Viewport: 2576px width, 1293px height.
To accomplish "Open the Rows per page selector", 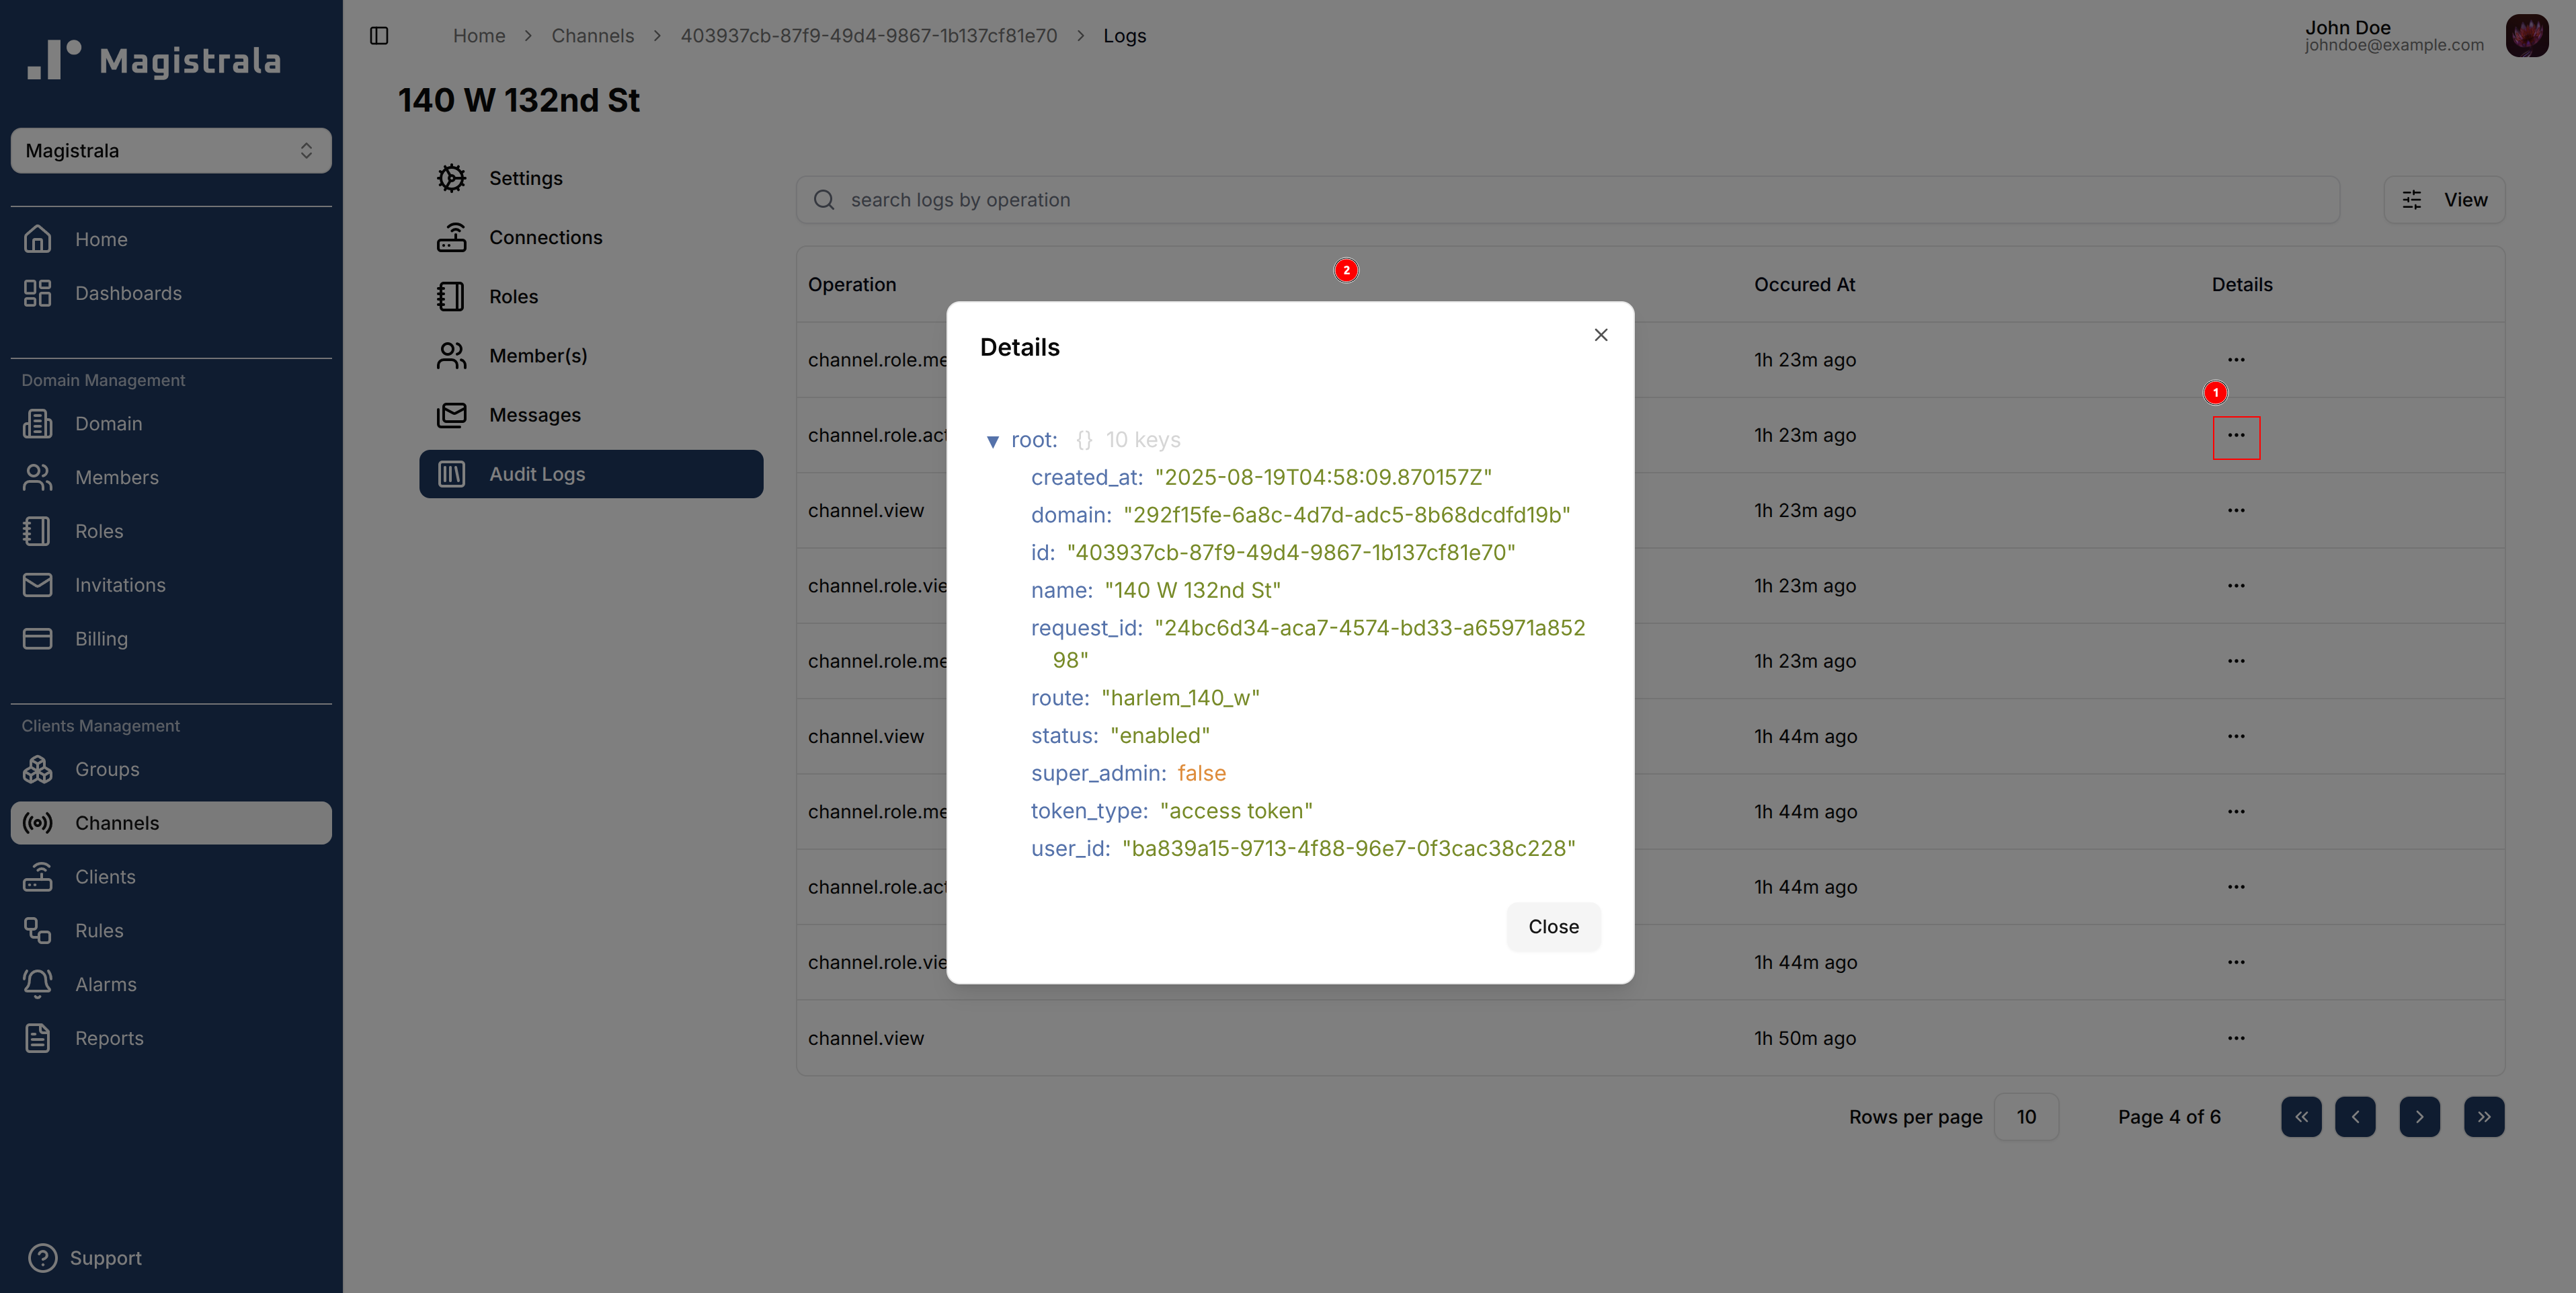I will pos(2026,1116).
